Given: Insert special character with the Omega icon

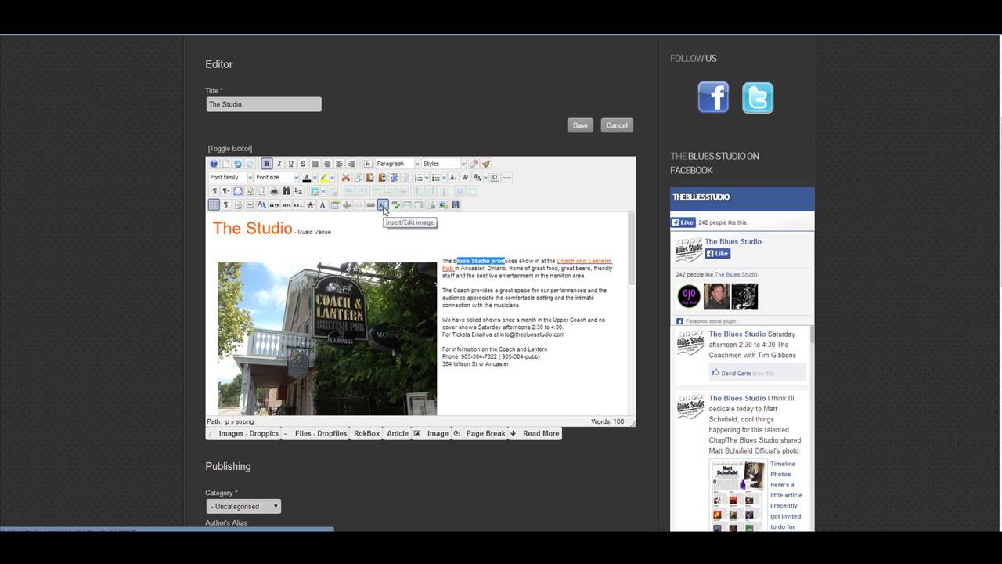Looking at the screenshot, I should 495,178.
